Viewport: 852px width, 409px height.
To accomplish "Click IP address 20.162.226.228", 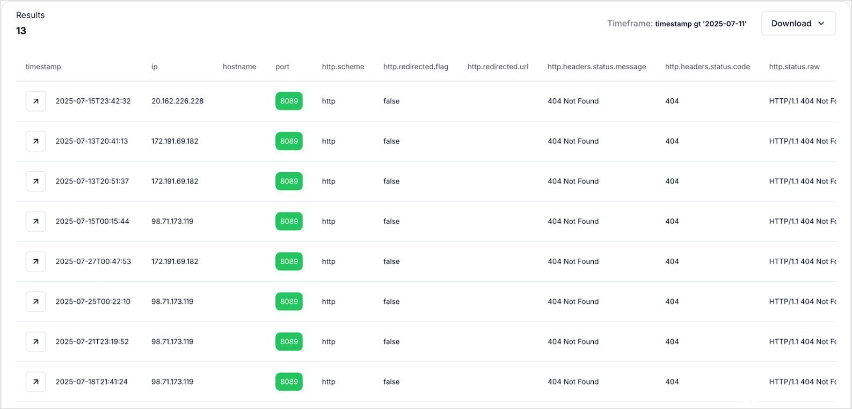I will [177, 101].
